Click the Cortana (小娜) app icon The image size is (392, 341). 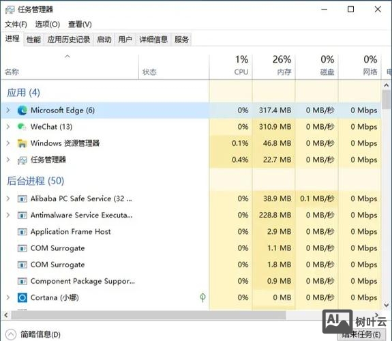point(22,298)
